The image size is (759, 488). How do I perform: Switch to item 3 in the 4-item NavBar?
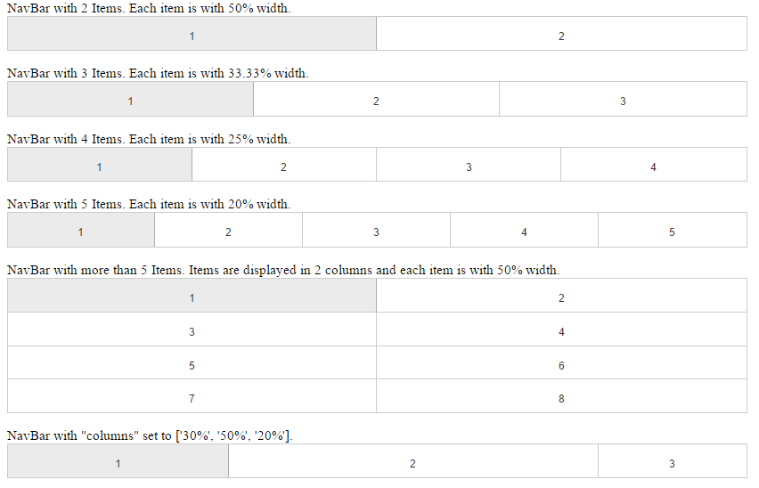click(469, 166)
